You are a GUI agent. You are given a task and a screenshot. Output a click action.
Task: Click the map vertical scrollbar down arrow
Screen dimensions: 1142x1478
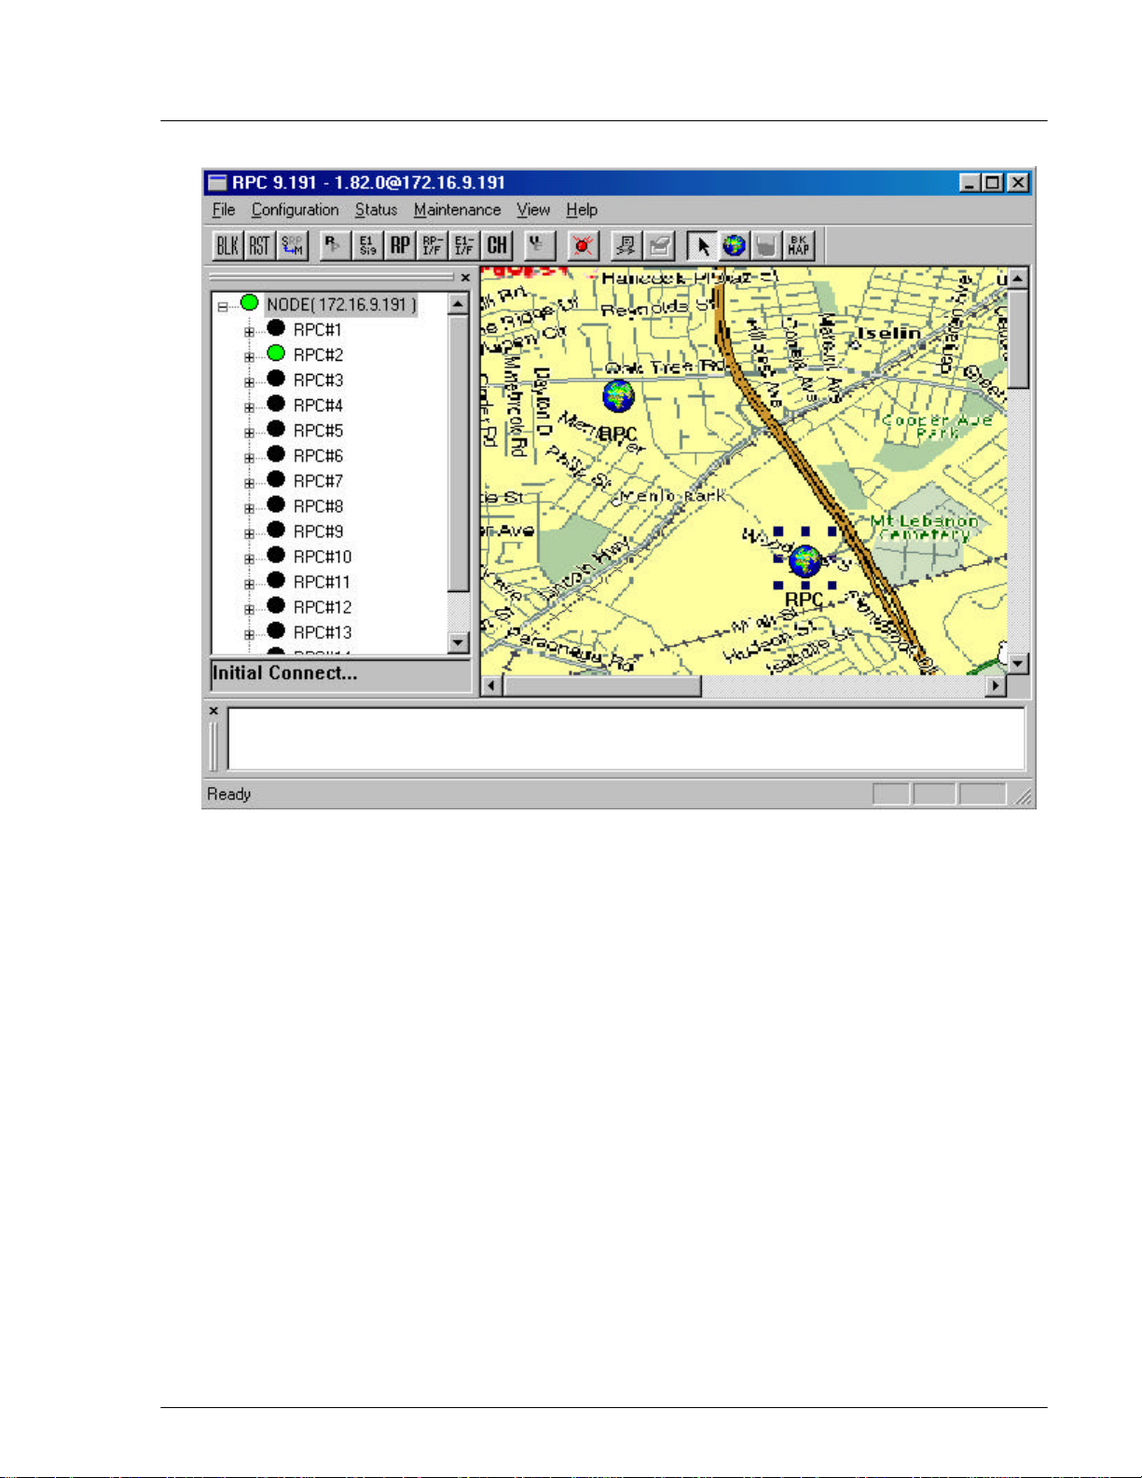[1018, 664]
